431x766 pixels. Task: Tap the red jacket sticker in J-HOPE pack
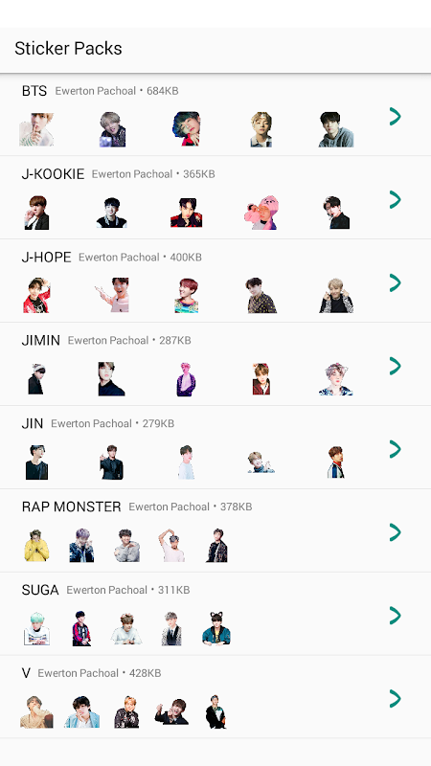pyautogui.click(x=36, y=296)
